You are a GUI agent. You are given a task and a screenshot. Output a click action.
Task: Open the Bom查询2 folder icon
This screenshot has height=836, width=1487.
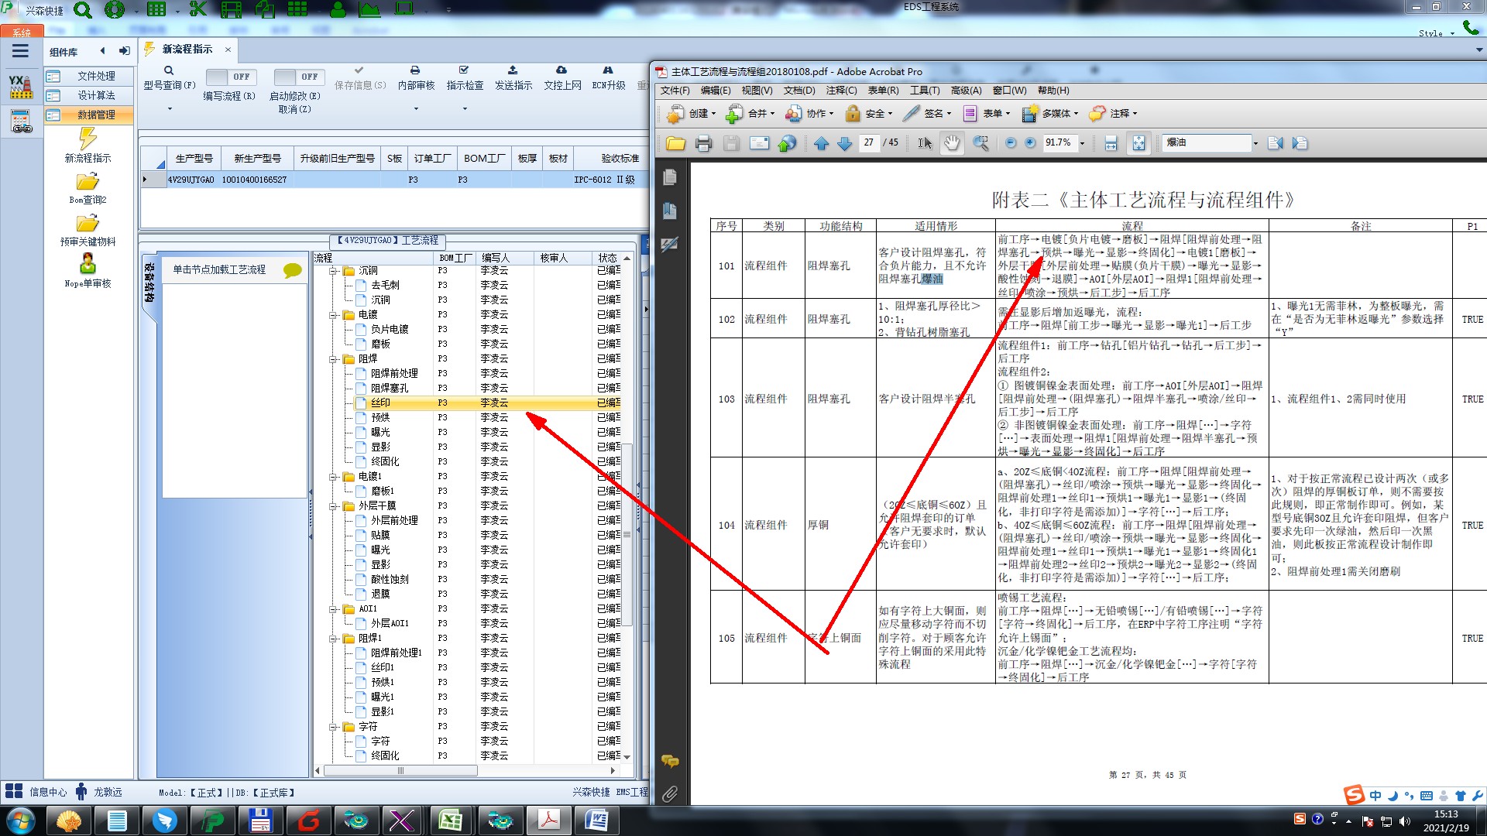(x=88, y=183)
